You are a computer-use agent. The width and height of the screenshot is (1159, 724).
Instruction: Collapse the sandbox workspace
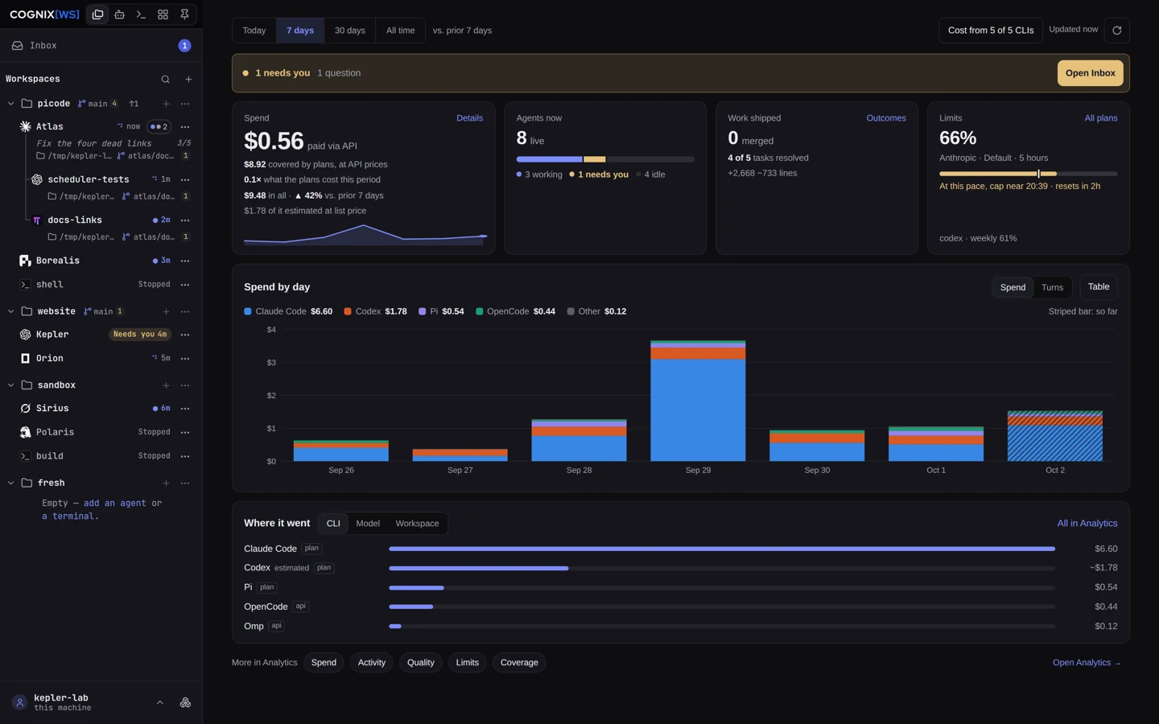click(x=10, y=385)
